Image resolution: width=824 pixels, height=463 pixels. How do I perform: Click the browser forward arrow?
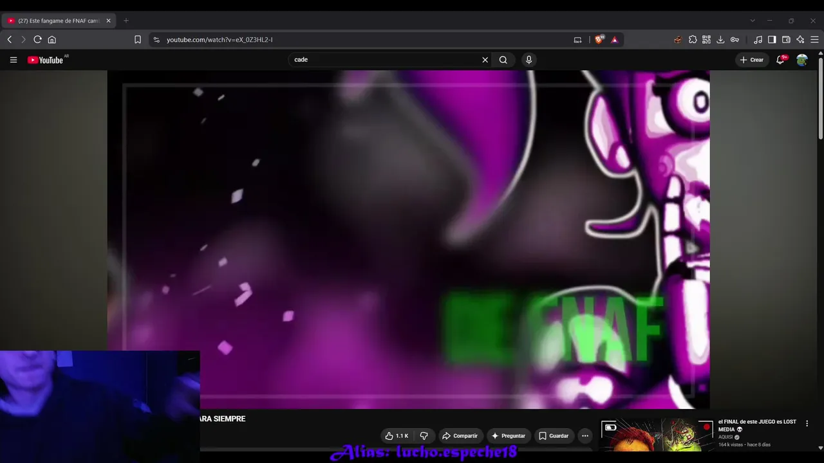(x=24, y=40)
